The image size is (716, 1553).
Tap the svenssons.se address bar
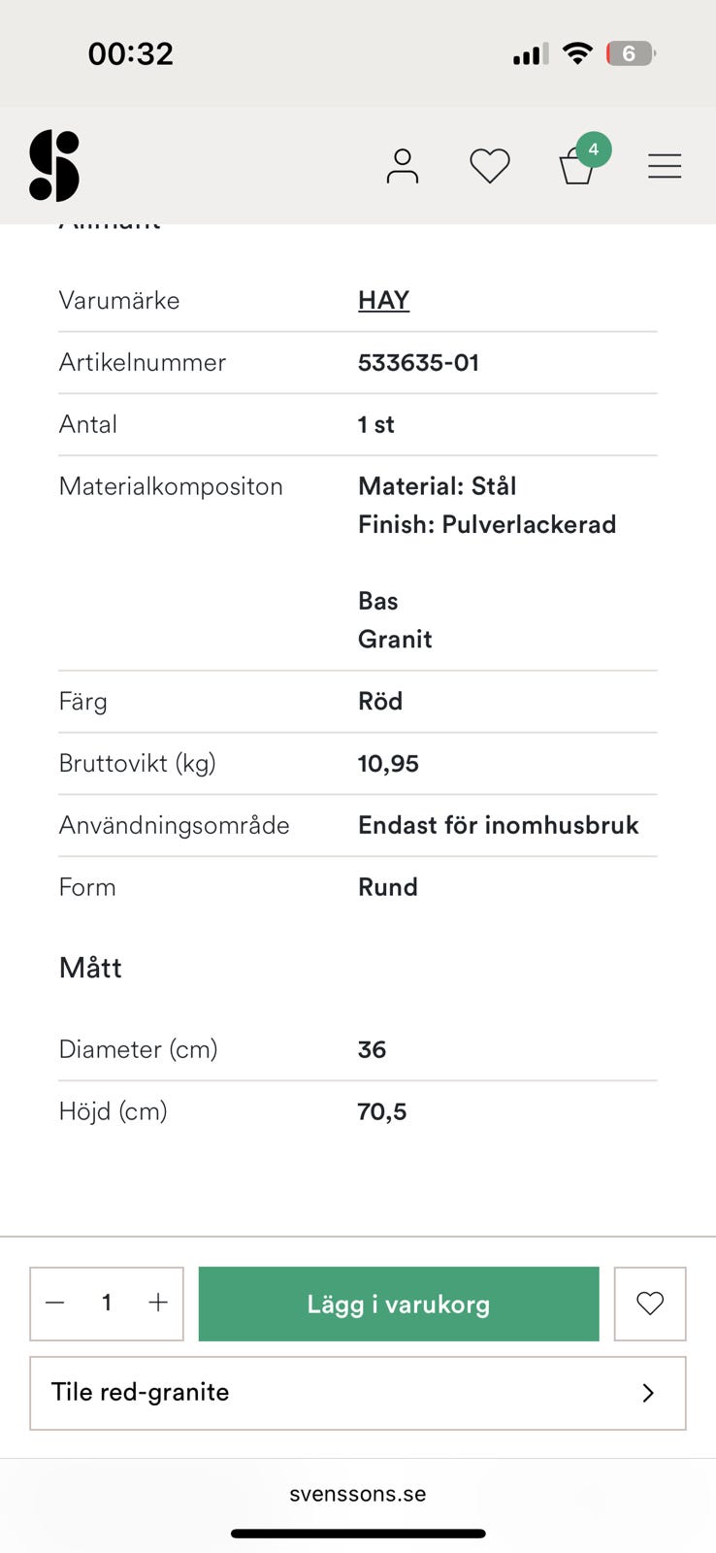tap(357, 1494)
